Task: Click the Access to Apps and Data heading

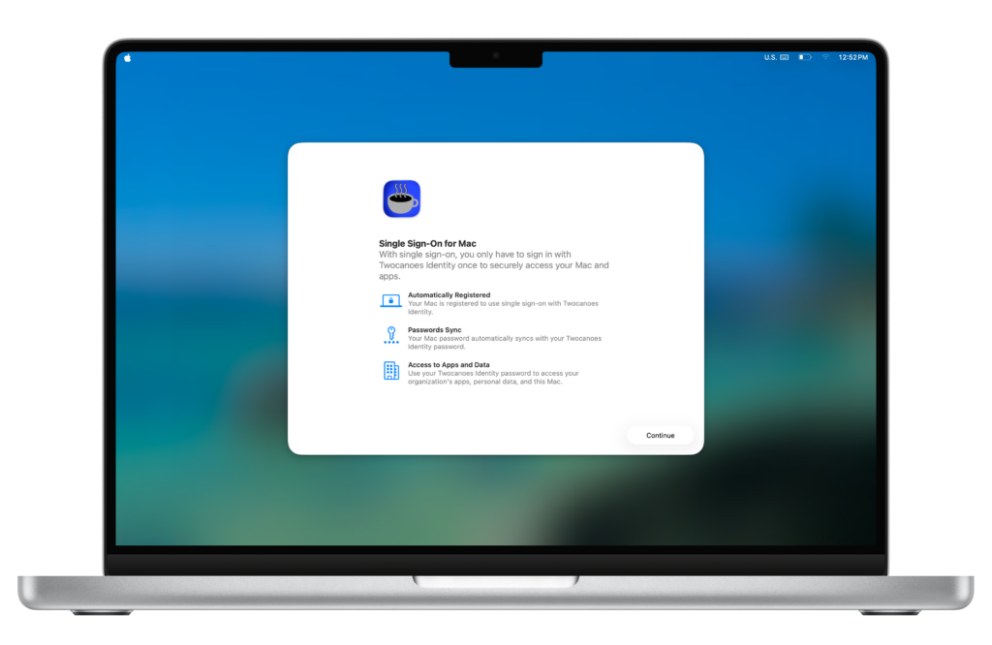Action: pos(454,365)
